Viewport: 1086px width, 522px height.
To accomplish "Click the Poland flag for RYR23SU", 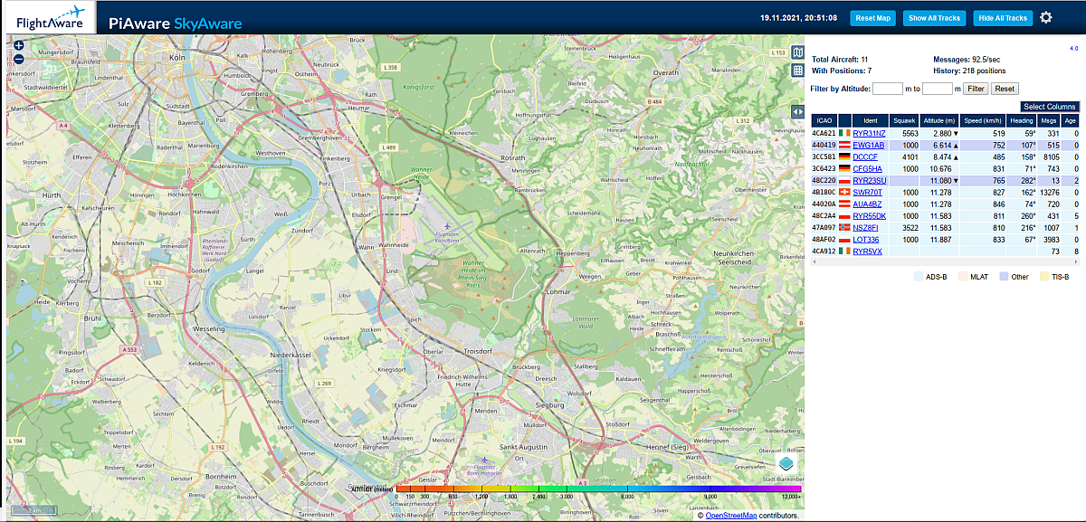I will click(845, 180).
